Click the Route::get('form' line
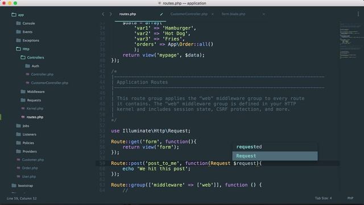Viewport: 364px width, 205px height. point(154,142)
